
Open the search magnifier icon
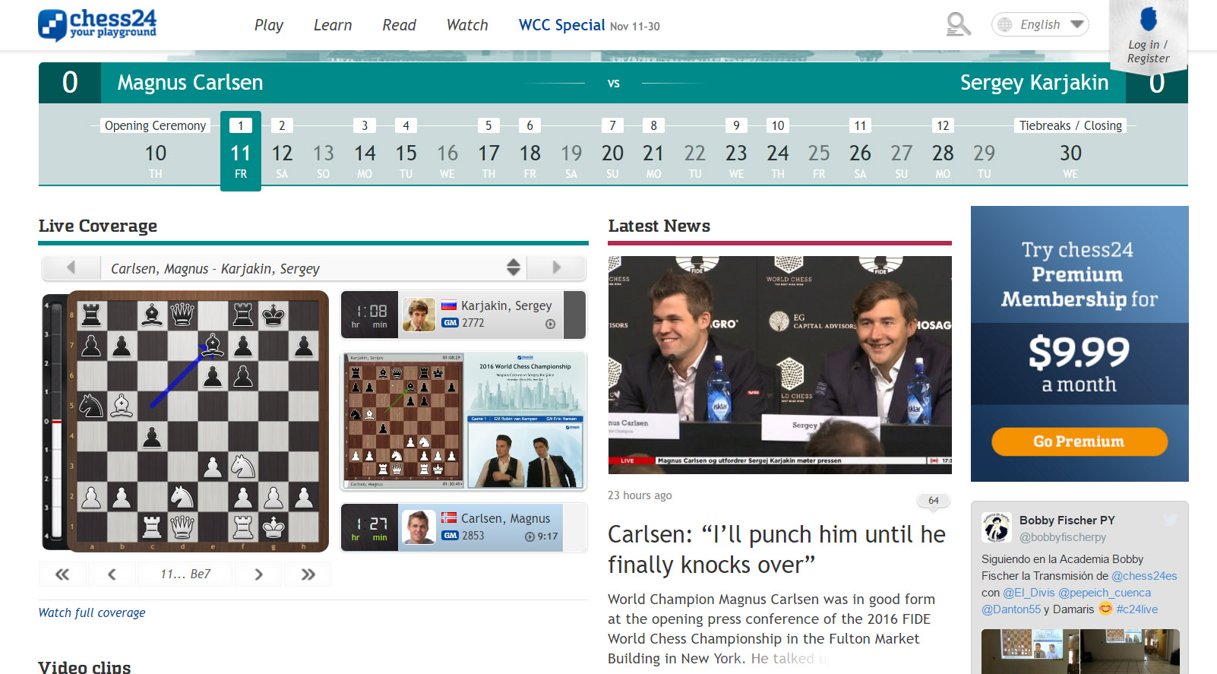[958, 24]
